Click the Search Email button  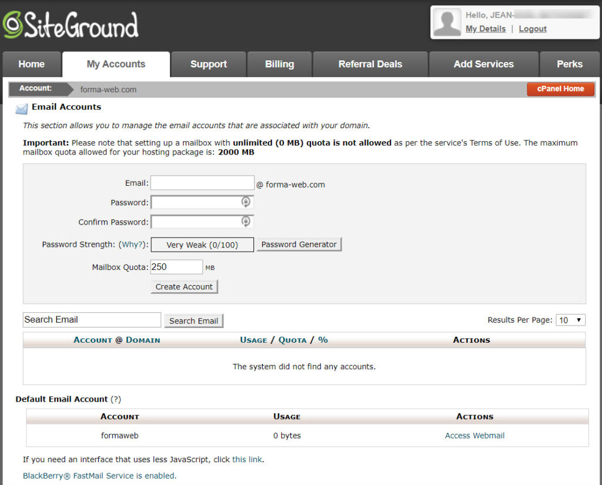coord(193,321)
